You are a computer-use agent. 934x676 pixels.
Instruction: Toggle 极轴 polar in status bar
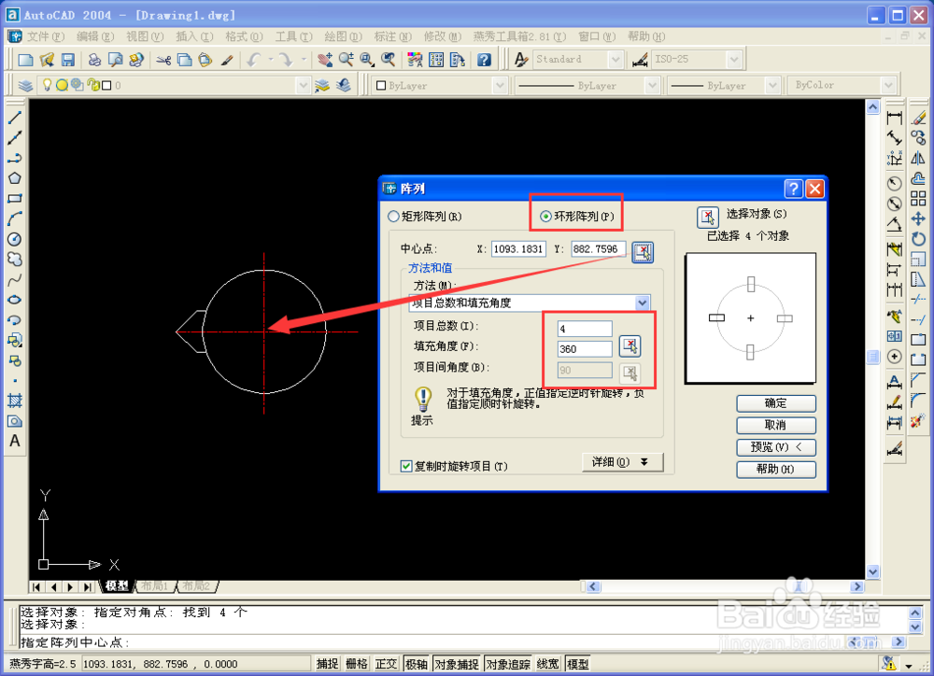click(416, 664)
